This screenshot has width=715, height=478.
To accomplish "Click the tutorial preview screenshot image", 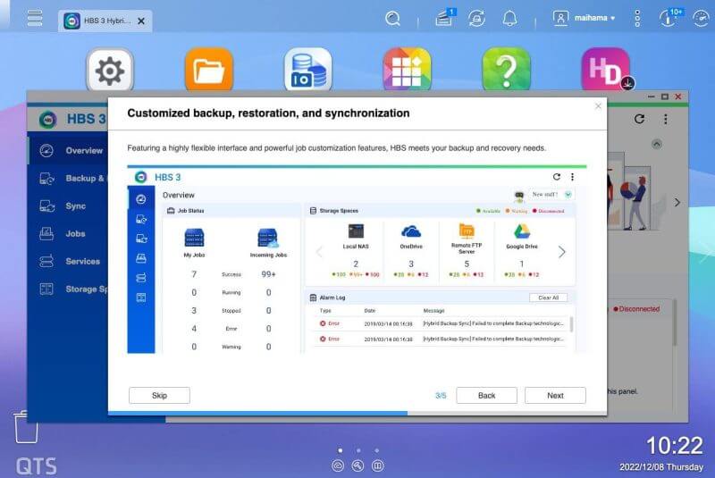I will pos(357,259).
